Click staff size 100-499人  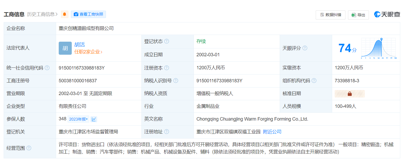(x=345, y=106)
